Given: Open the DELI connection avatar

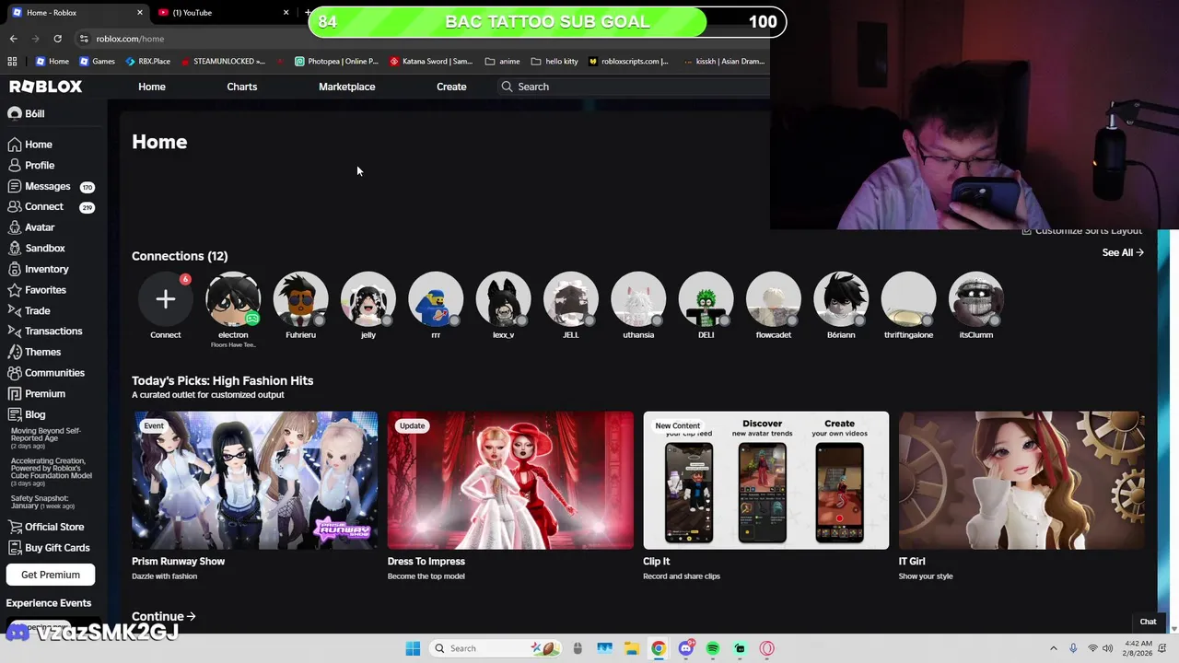Looking at the screenshot, I should [x=706, y=299].
